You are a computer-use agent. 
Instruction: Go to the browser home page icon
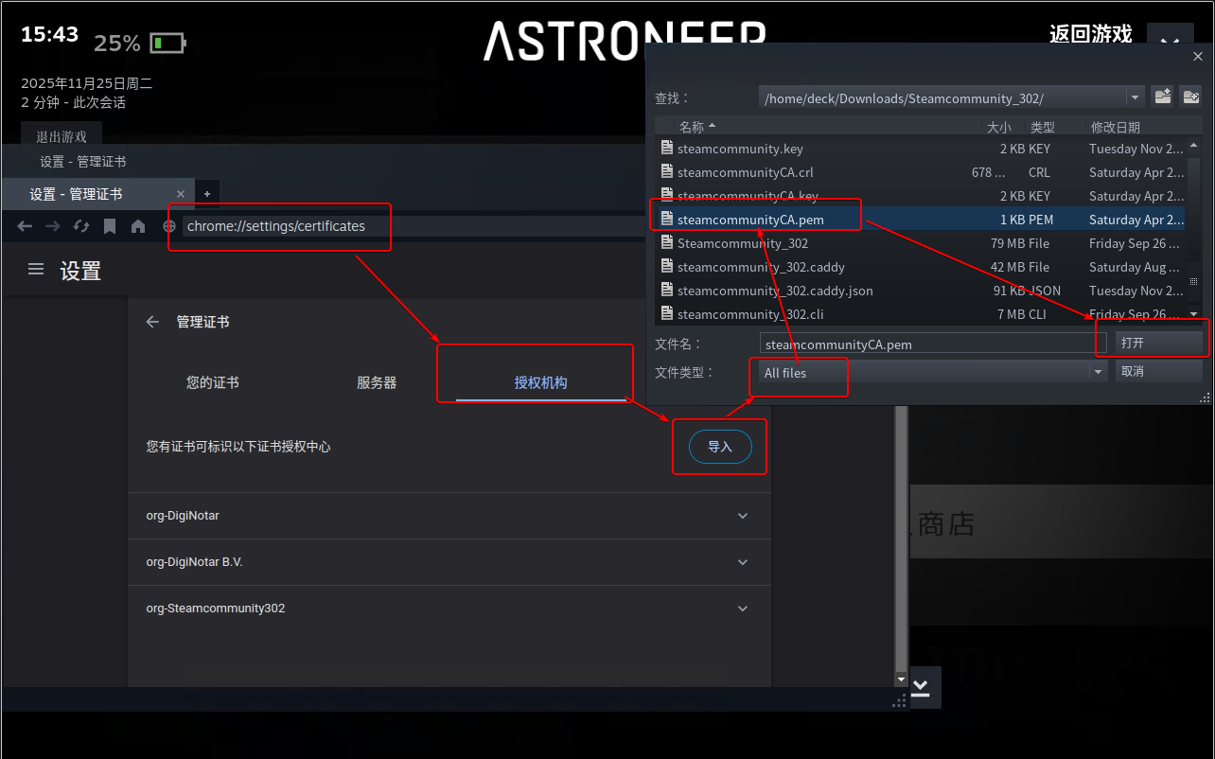click(x=138, y=226)
